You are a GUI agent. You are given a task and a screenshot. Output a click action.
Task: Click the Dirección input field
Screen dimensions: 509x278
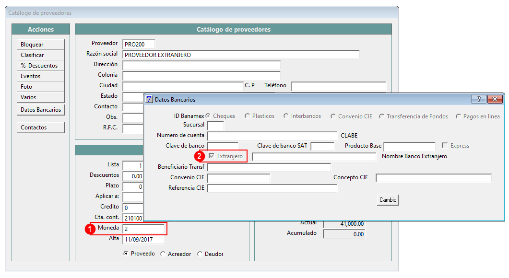click(201, 65)
